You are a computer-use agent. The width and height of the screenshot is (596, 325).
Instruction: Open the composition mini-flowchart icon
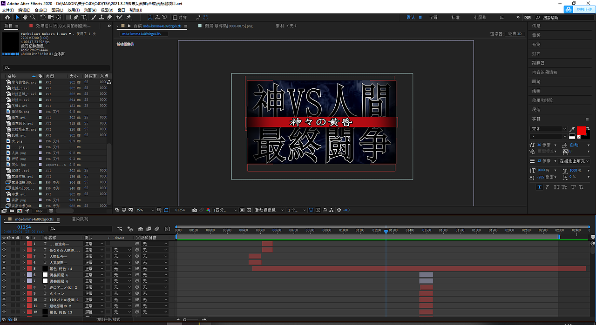(120, 229)
